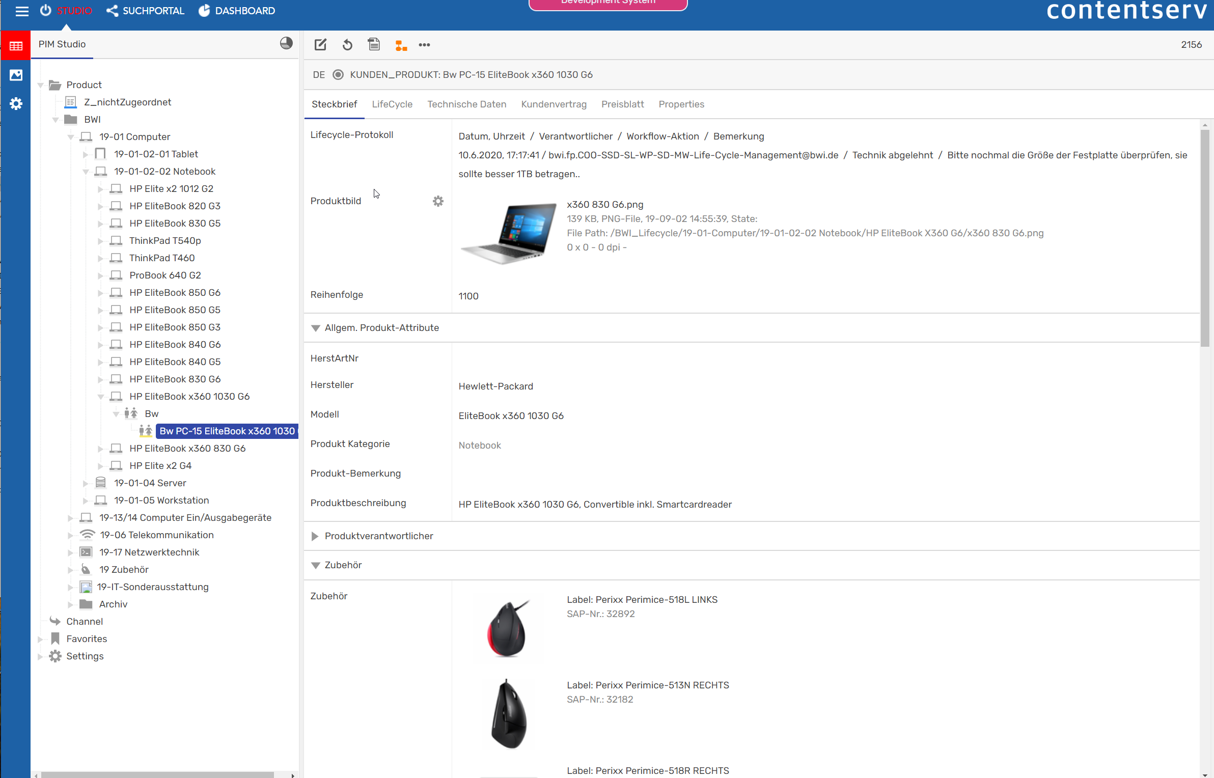Select the HP Elite x2 G4 item
The image size is (1214, 778).
click(x=160, y=465)
